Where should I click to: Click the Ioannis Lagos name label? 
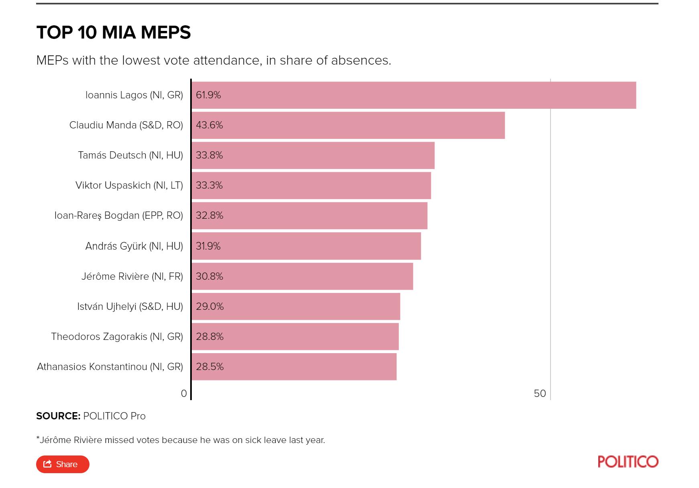[134, 95]
